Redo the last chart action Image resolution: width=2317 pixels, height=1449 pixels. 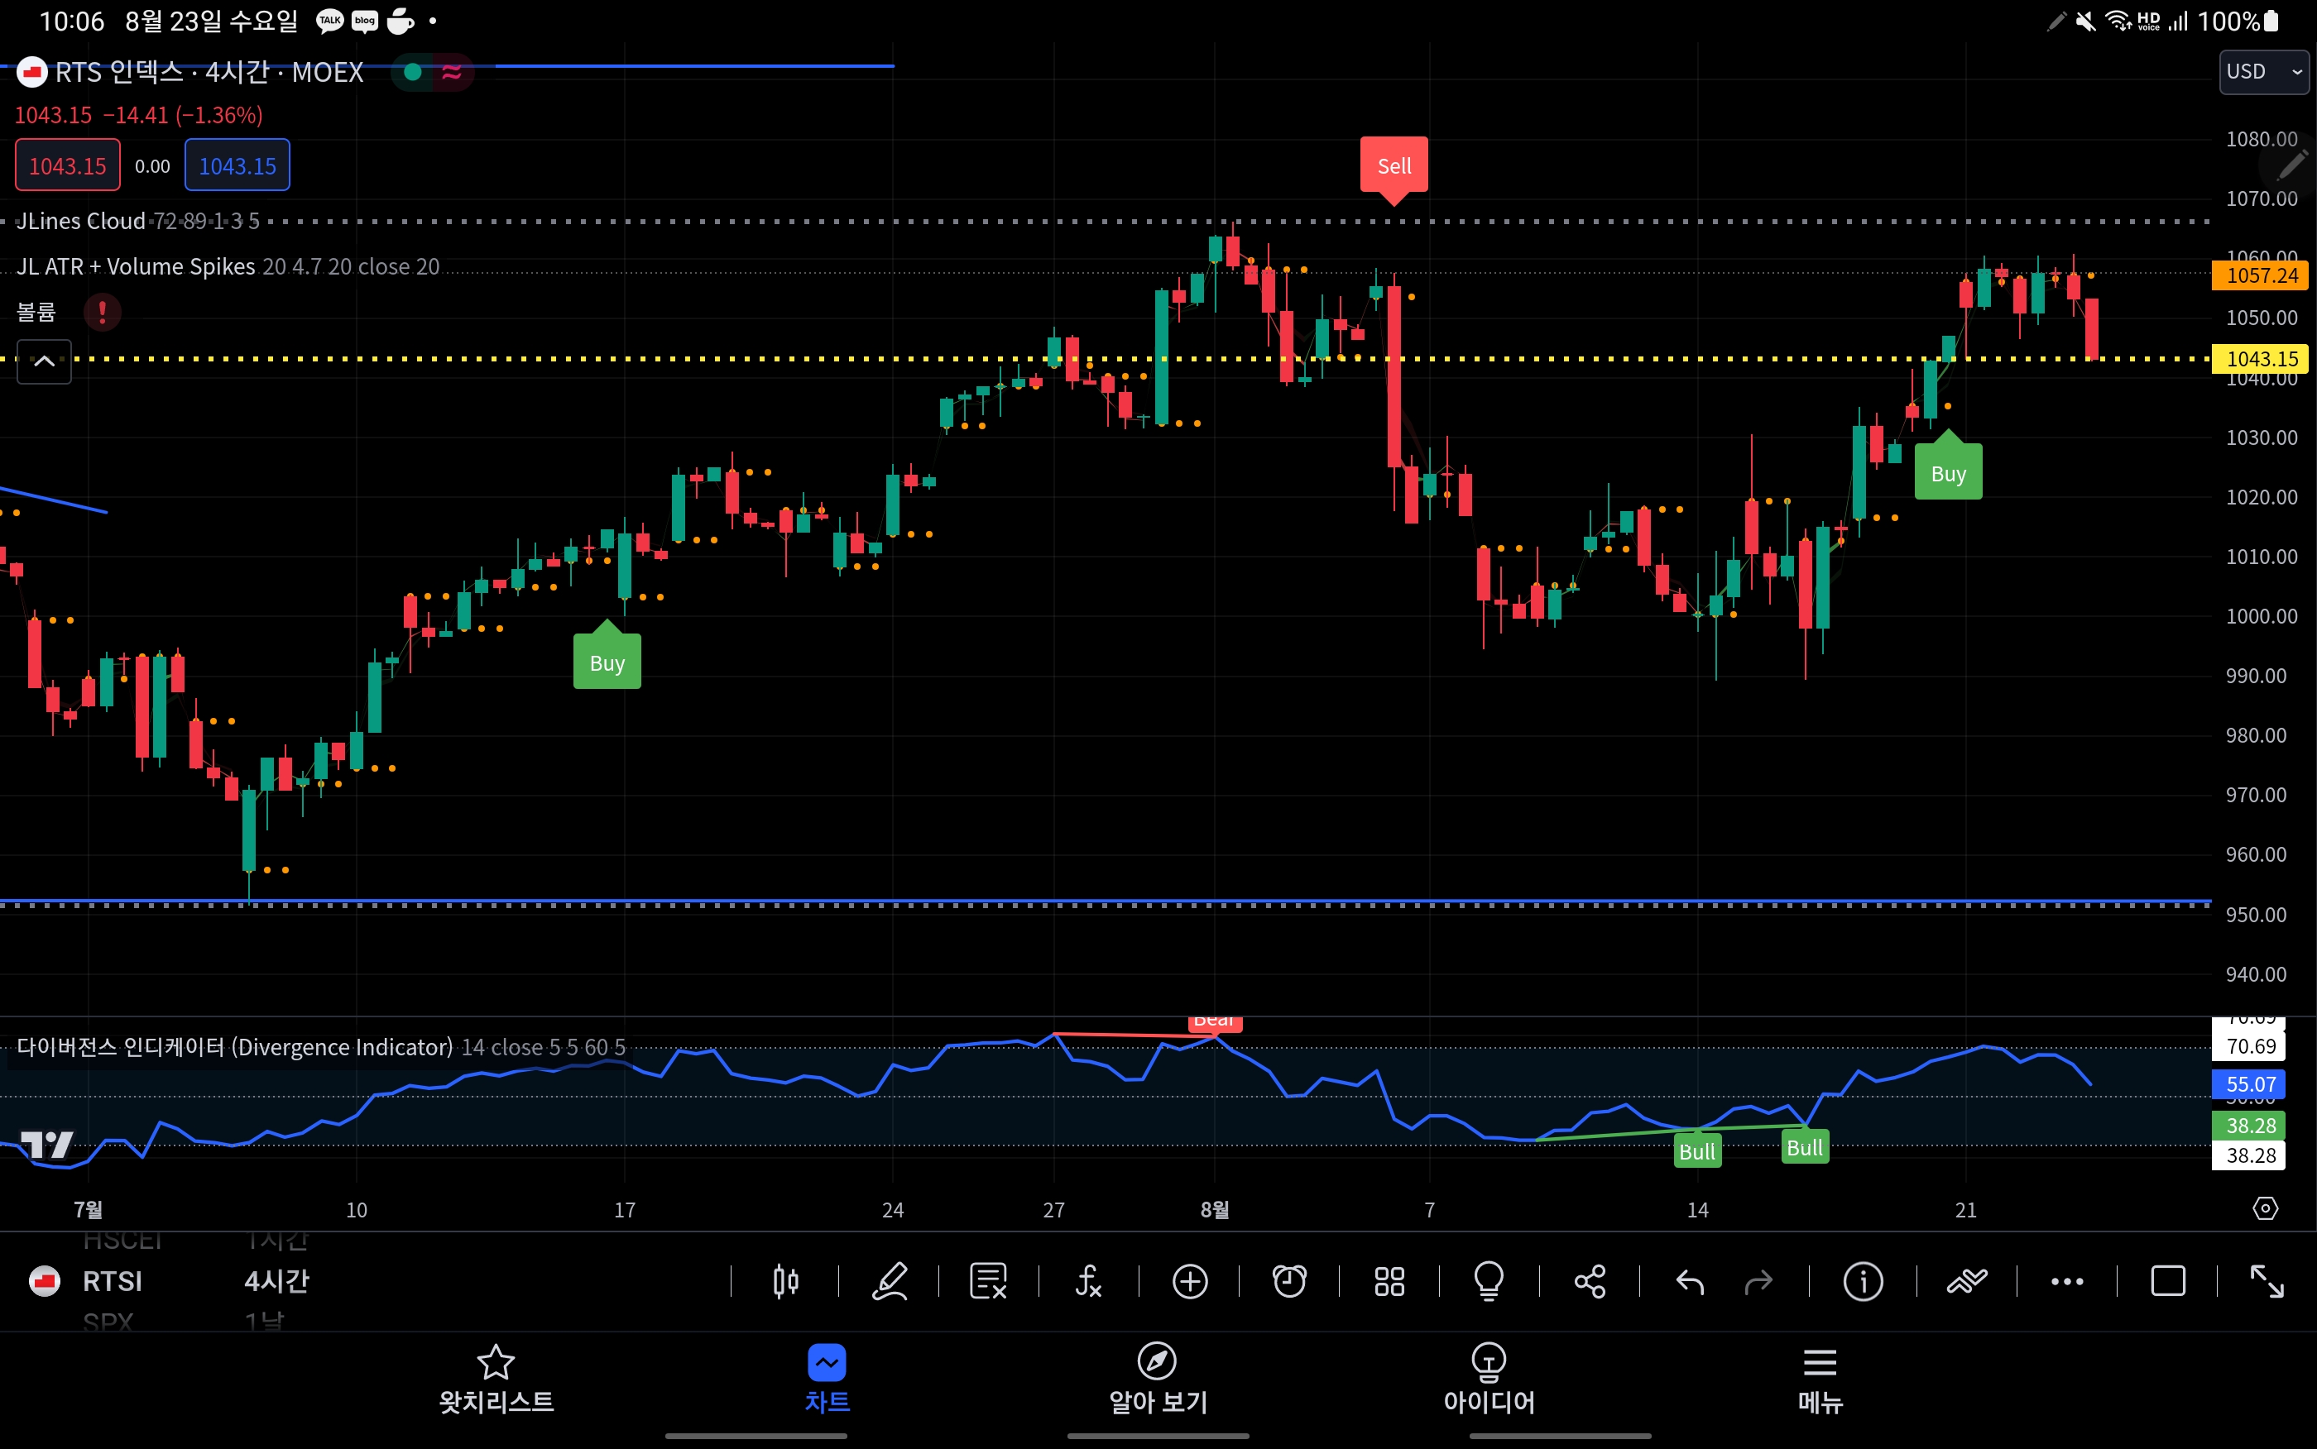click(1758, 1281)
